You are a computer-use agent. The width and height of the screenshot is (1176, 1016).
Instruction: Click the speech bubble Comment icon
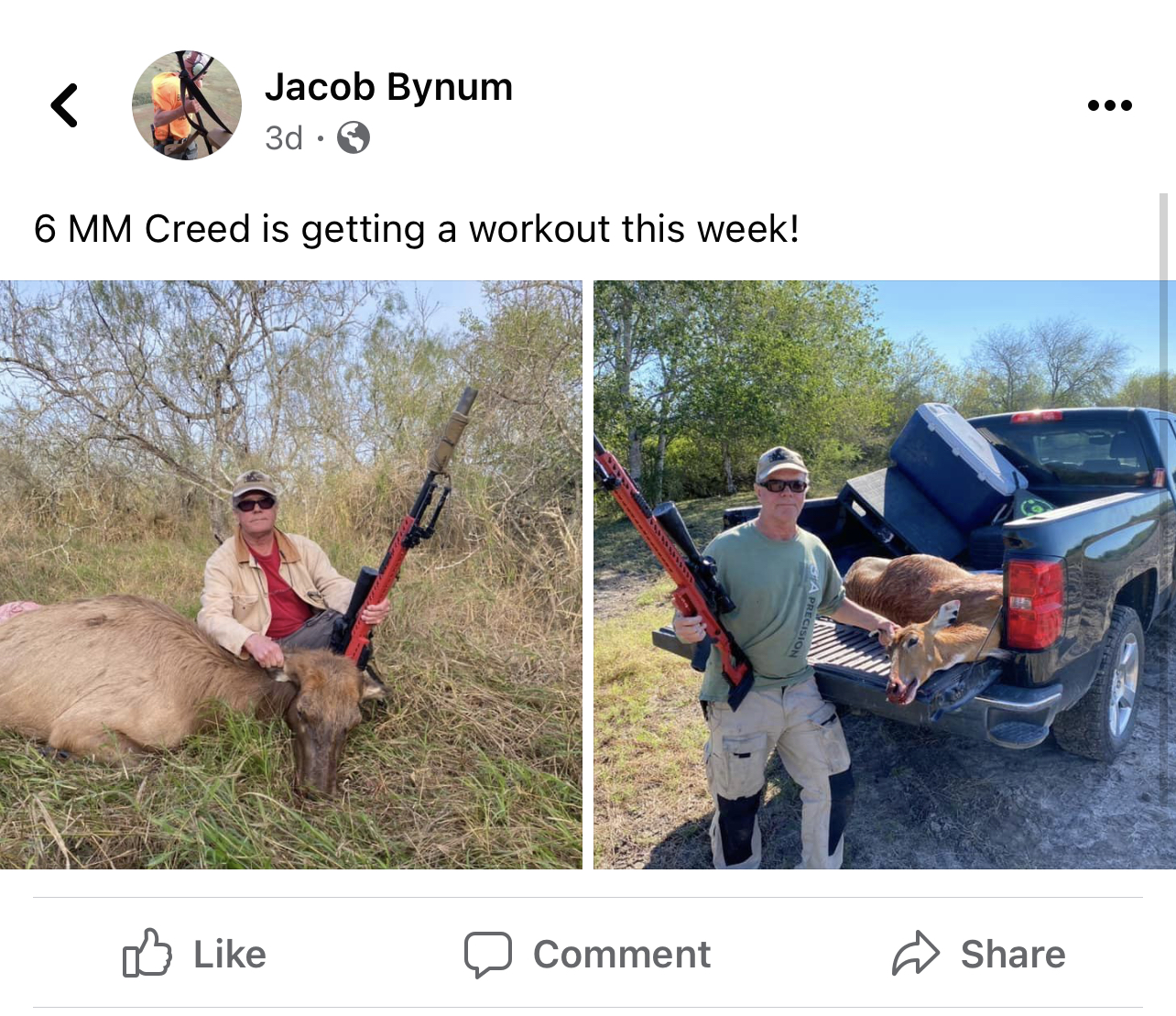(x=487, y=954)
